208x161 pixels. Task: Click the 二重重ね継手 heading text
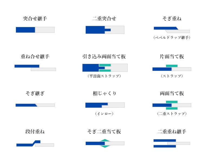pyautogui.click(x=172, y=132)
